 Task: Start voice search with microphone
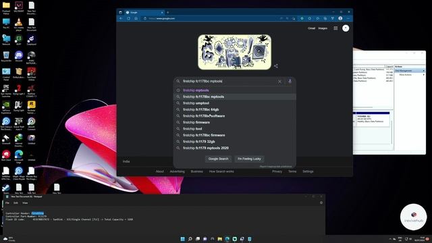click(290, 81)
